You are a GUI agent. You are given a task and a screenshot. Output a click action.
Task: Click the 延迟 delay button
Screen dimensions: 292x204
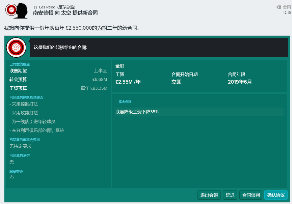(x=230, y=195)
